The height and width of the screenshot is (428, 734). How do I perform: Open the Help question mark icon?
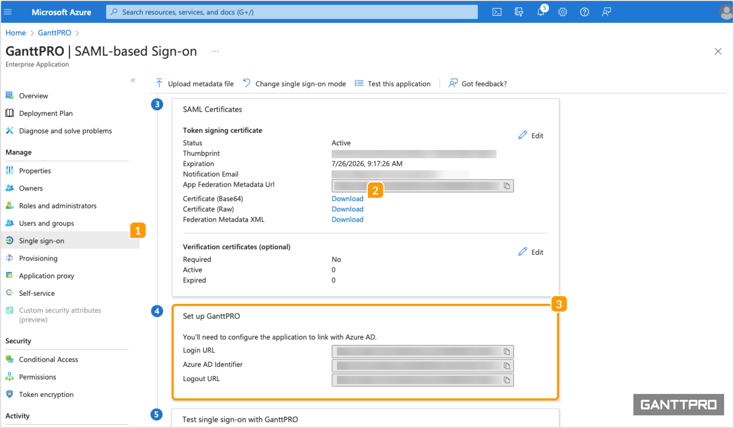584,12
